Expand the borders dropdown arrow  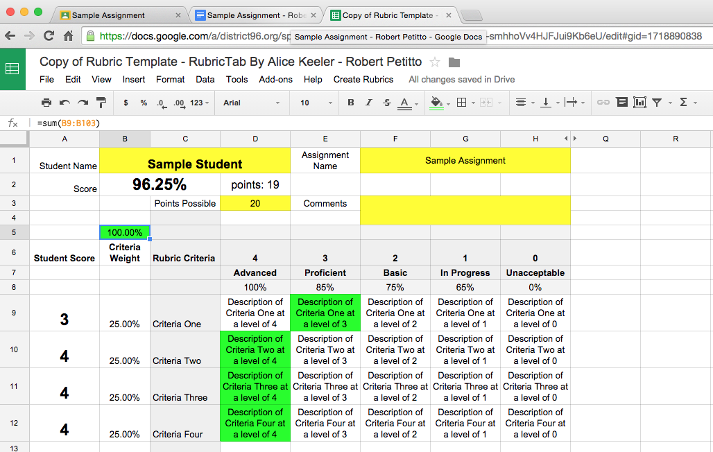coord(473,103)
